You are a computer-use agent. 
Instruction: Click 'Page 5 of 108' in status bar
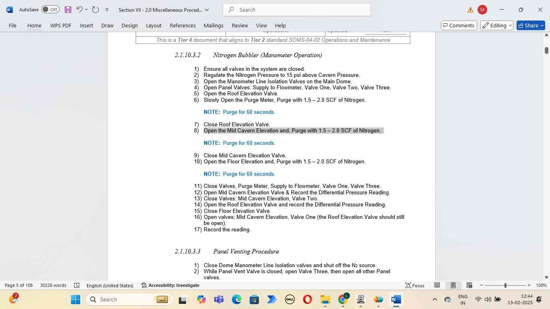(x=19, y=285)
